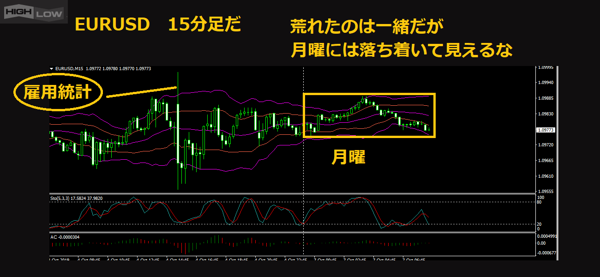Click the heading EURUSD 15分足だ
This screenshot has height=277, width=600.
(158, 25)
